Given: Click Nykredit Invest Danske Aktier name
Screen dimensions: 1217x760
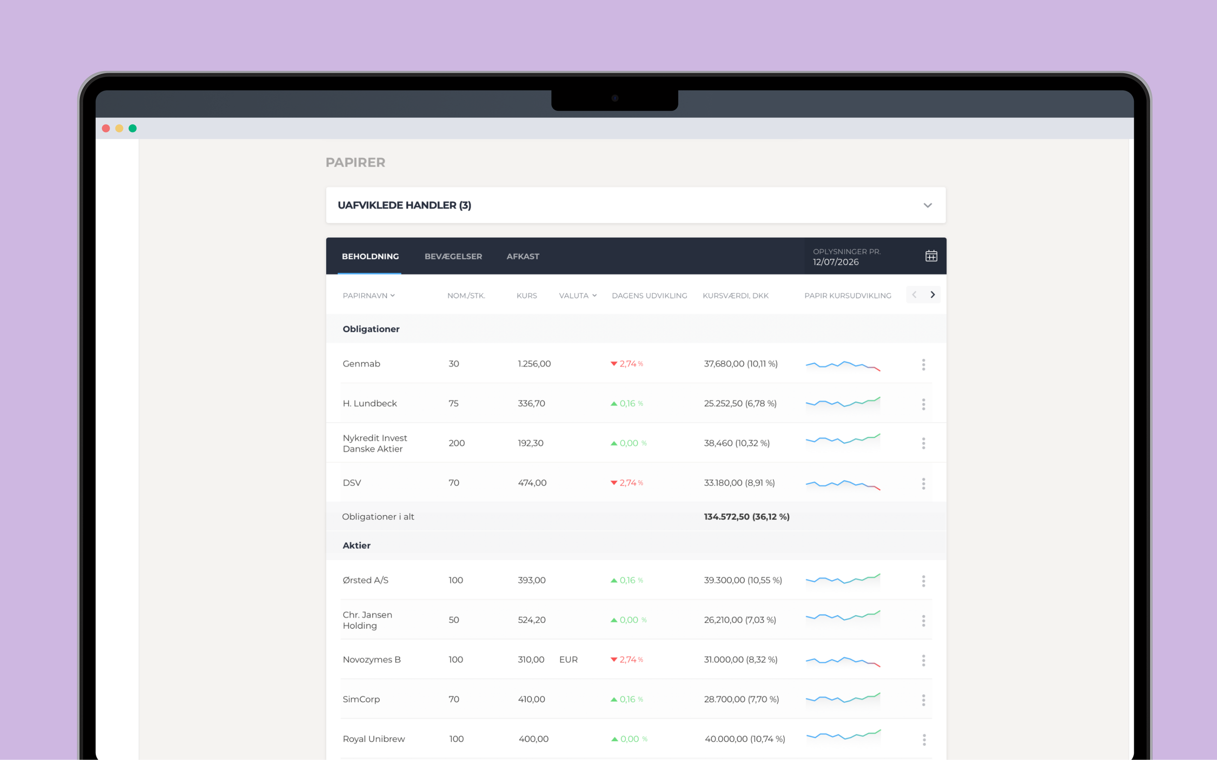Looking at the screenshot, I should [374, 444].
